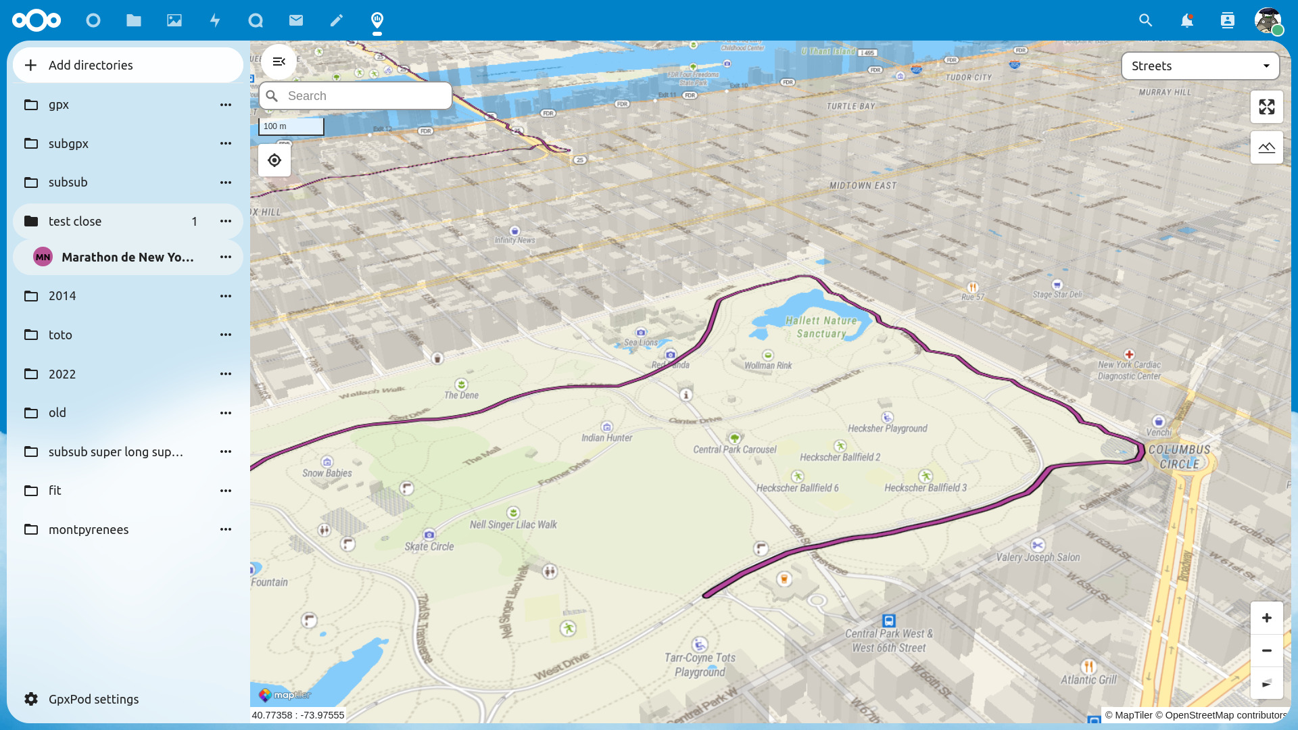The width and height of the screenshot is (1298, 730).
Task: Toggle the Marathon de New York track
Action: click(x=127, y=257)
